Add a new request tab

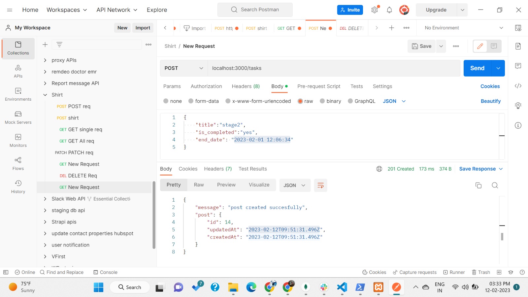391,28
